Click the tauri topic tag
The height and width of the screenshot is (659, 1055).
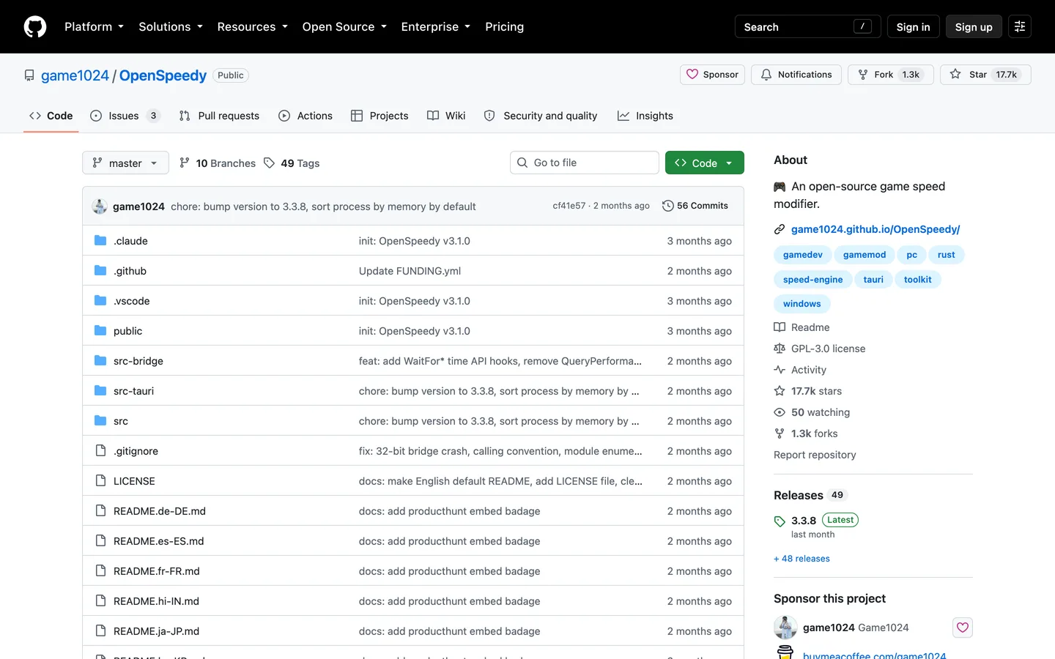click(x=873, y=280)
